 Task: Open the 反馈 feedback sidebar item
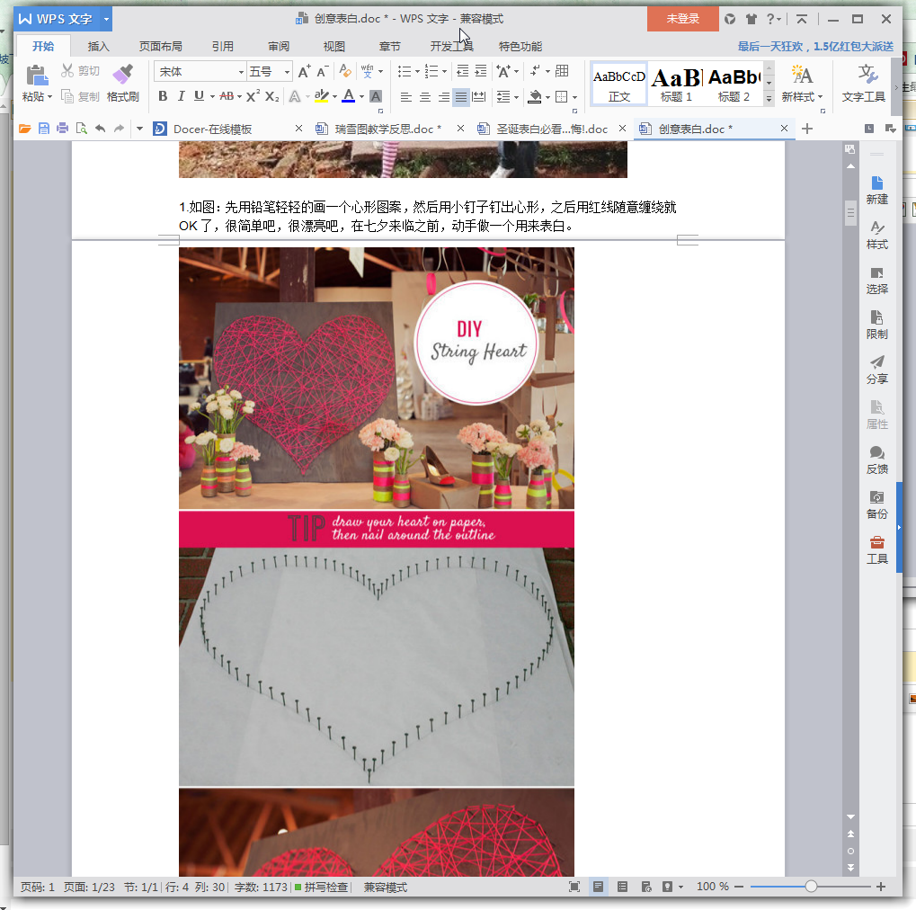tap(876, 460)
